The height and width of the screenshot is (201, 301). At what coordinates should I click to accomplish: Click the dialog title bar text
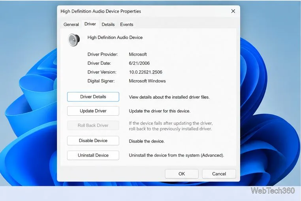[x=101, y=11]
